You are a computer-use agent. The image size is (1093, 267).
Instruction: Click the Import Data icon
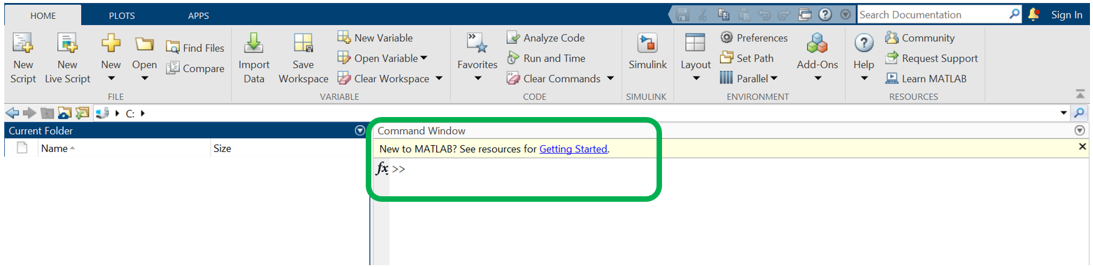coord(254,44)
